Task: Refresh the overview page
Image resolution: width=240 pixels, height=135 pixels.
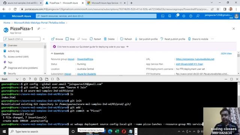Action: point(126,39)
